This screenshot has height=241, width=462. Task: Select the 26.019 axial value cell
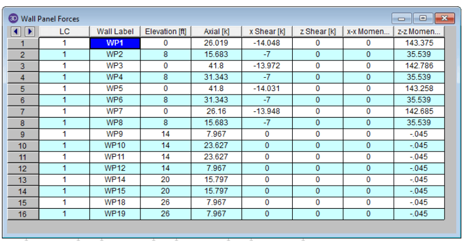pyautogui.click(x=216, y=43)
